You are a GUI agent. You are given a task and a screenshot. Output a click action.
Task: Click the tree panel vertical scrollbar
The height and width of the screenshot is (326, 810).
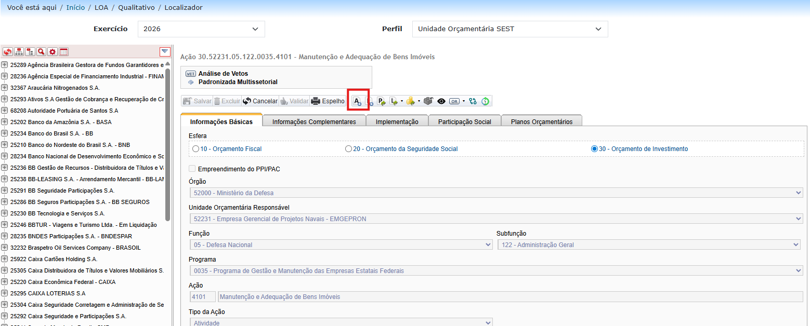[167, 145]
